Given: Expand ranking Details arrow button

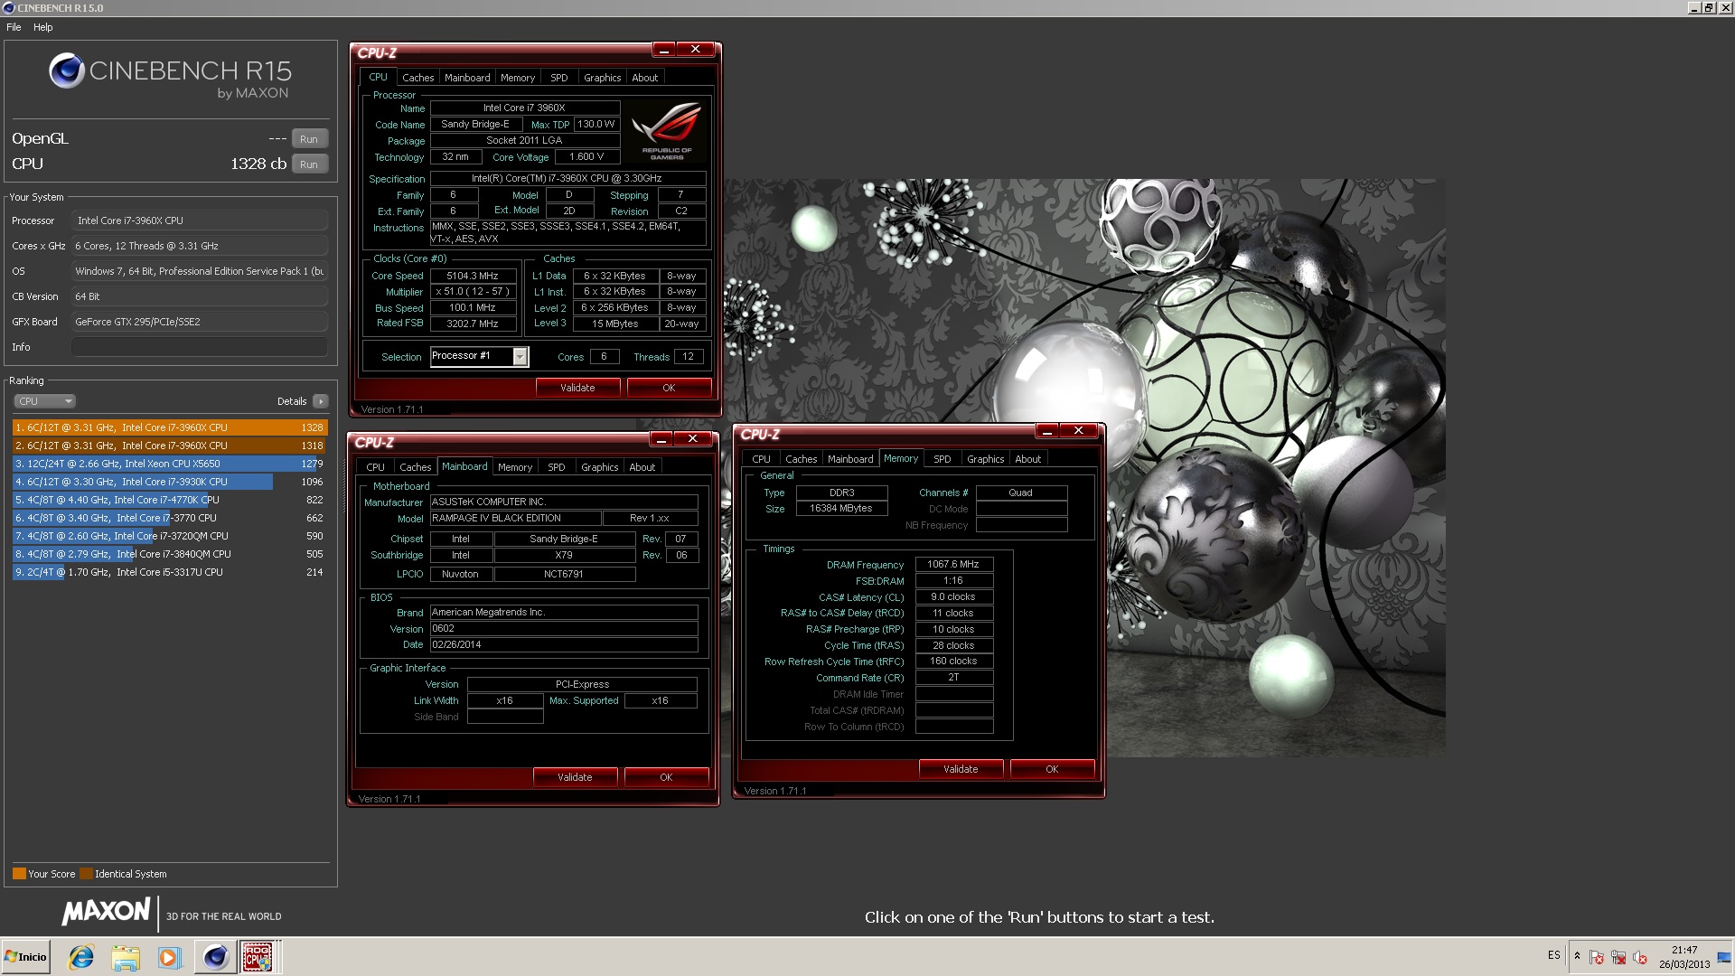Looking at the screenshot, I should point(321,401).
